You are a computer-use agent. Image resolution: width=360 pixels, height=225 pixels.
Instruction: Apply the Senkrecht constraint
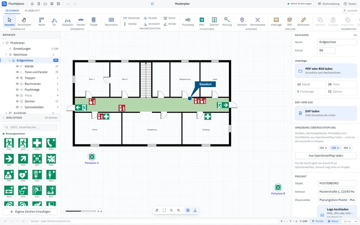151,24
